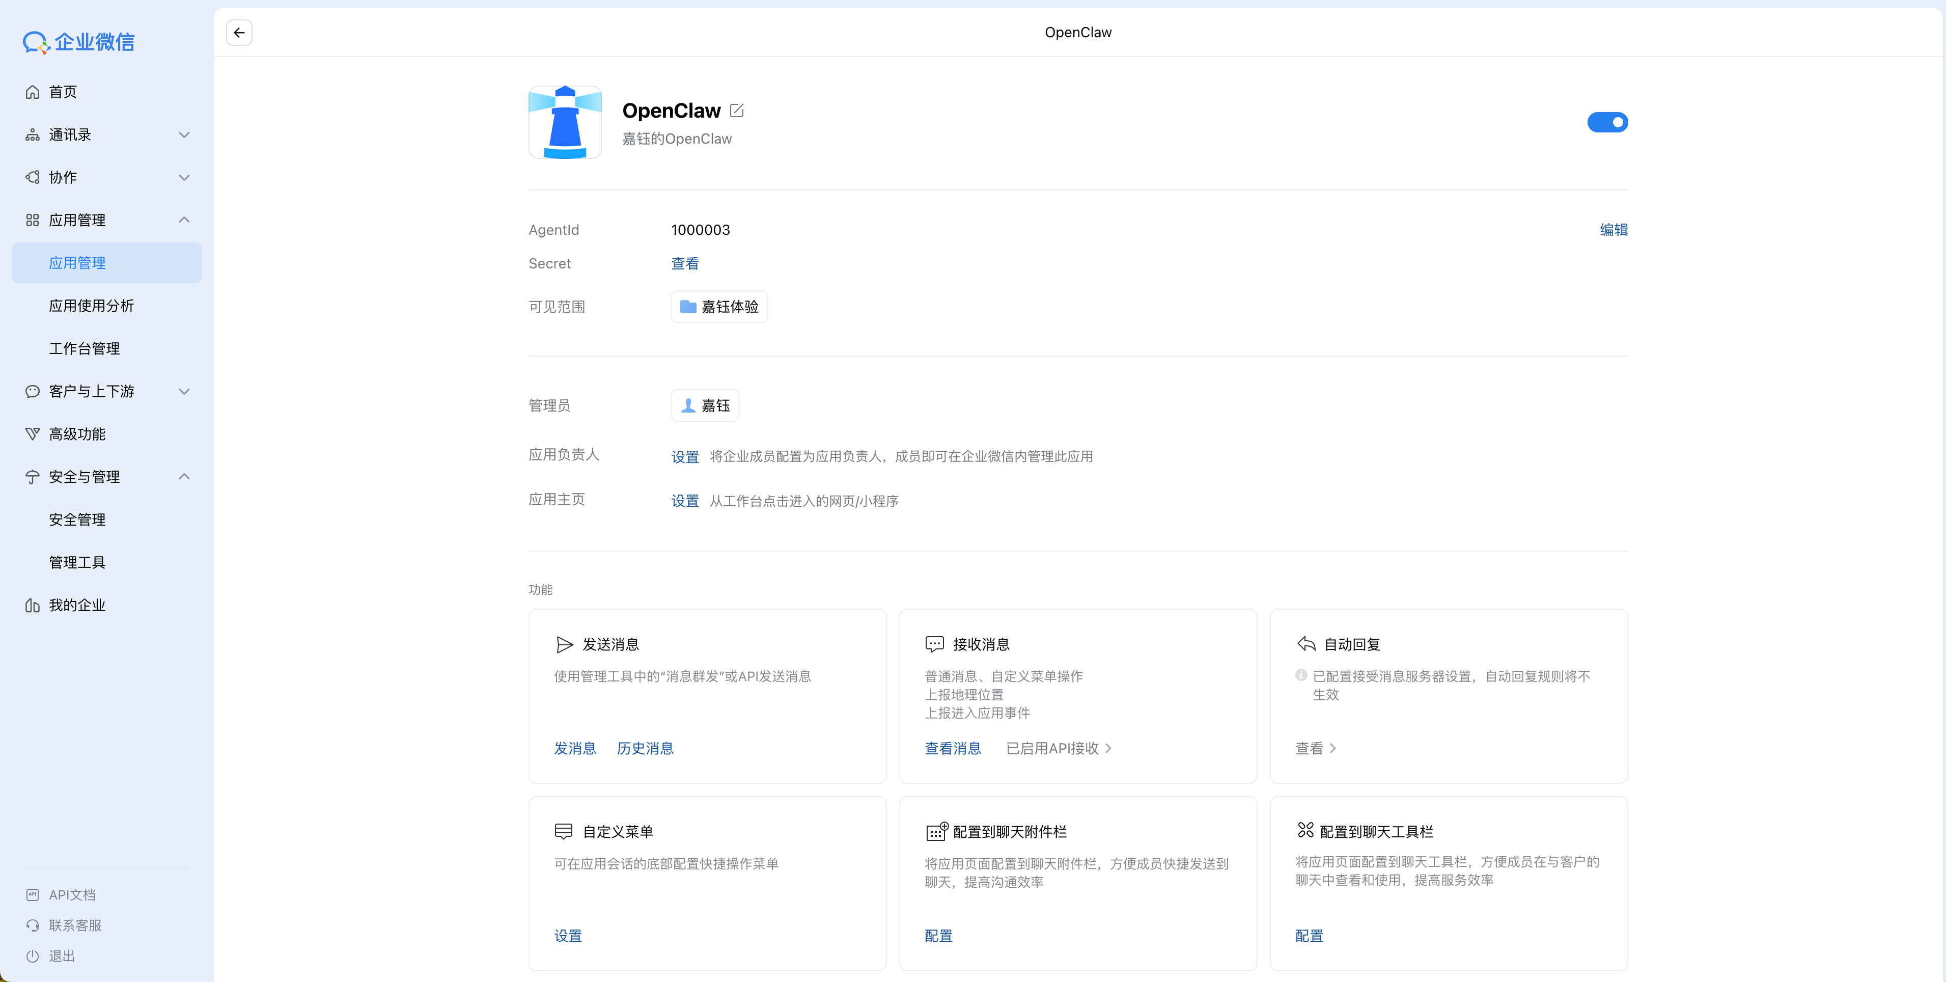The image size is (1946, 982).
Task: Click the 企业微信 logo in sidebar
Action: tap(78, 42)
